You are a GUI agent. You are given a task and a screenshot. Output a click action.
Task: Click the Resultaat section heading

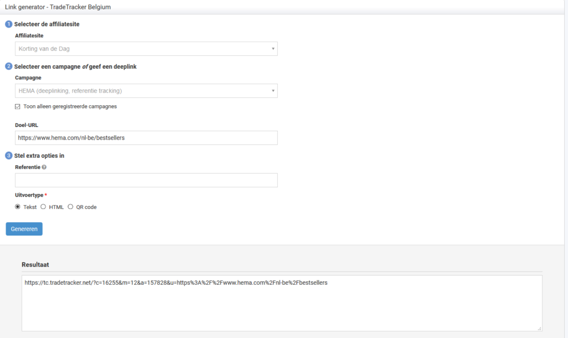click(x=35, y=265)
